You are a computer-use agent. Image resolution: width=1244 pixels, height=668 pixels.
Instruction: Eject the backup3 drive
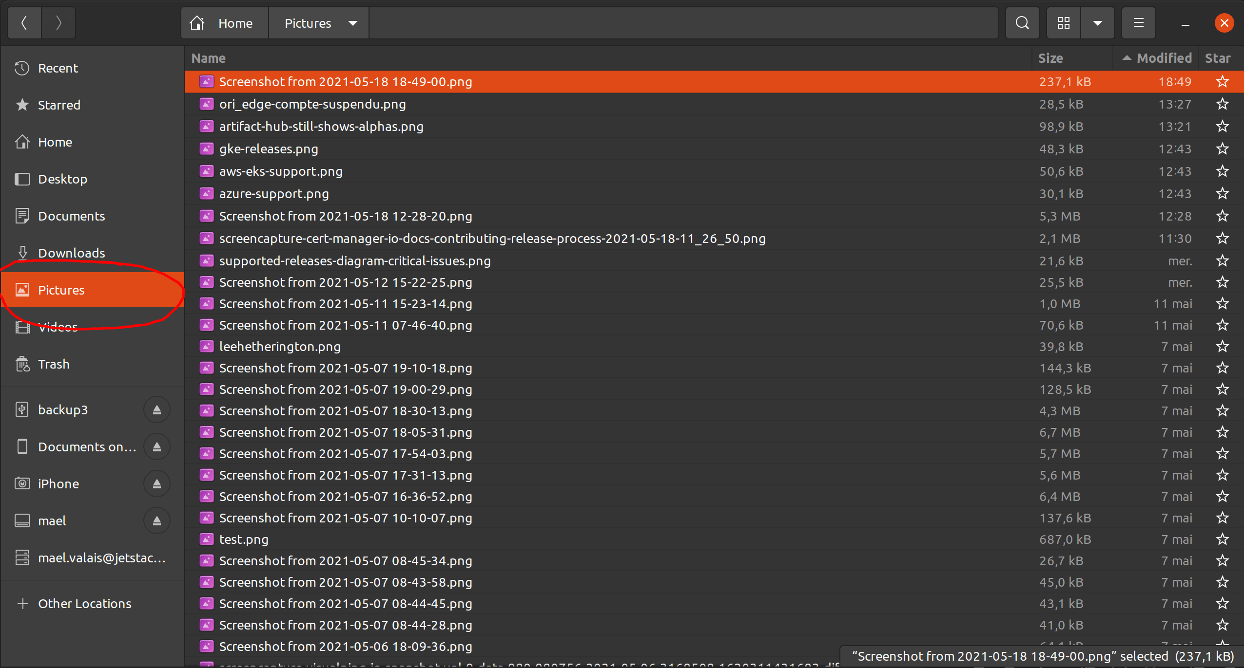(156, 409)
